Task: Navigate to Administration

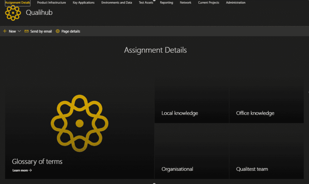Action: (x=235, y=2)
